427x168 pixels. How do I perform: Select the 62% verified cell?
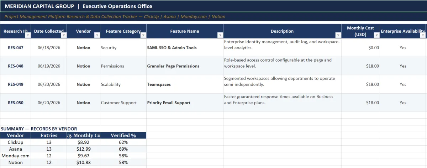pyautogui.click(x=123, y=142)
